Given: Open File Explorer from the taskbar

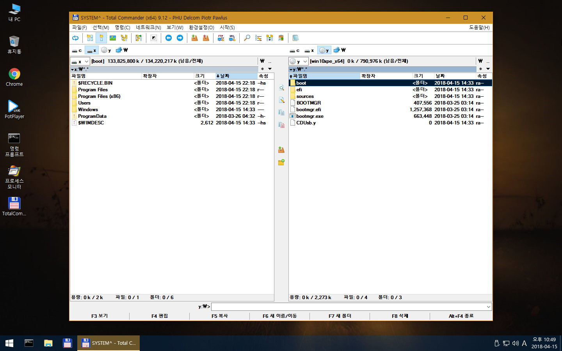Looking at the screenshot, I should 48,343.
